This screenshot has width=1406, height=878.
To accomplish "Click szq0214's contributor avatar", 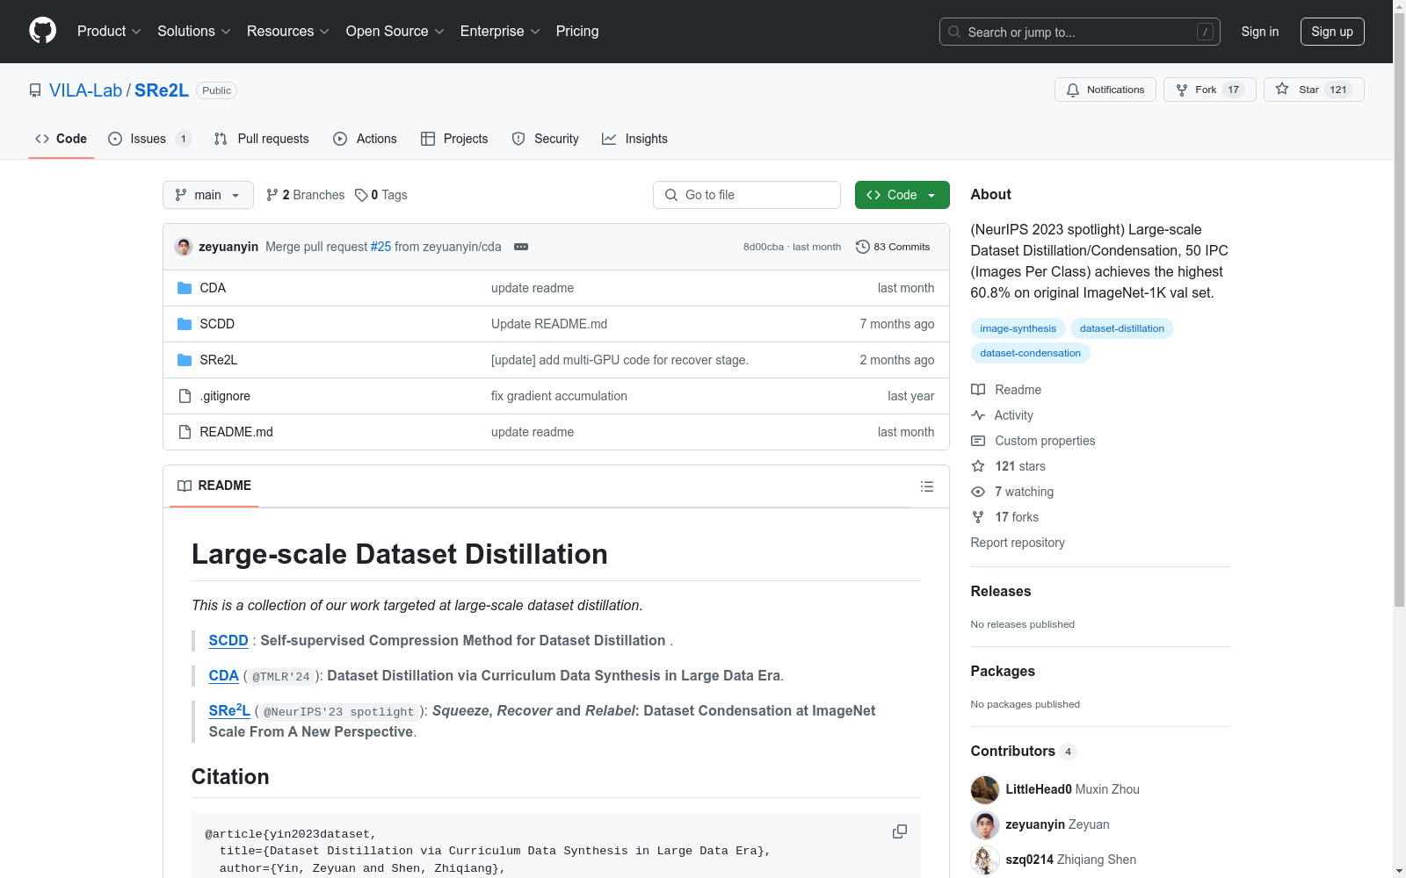I will click(985, 860).
